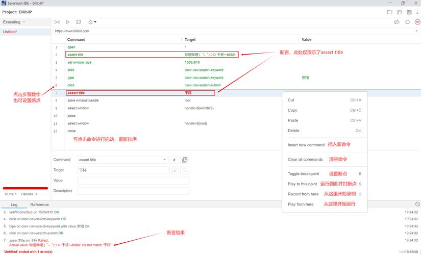Image resolution: width=421 pixels, height=255 pixels.
Task: Toggle breakpoint on step number 9
Action: [56, 108]
